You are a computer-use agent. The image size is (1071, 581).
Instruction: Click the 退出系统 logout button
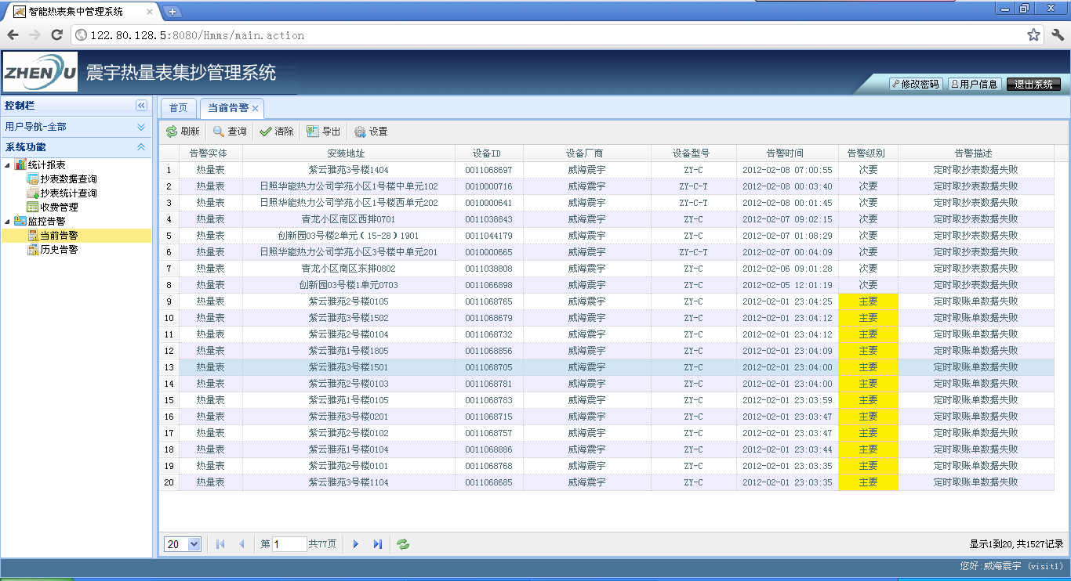tap(1033, 85)
